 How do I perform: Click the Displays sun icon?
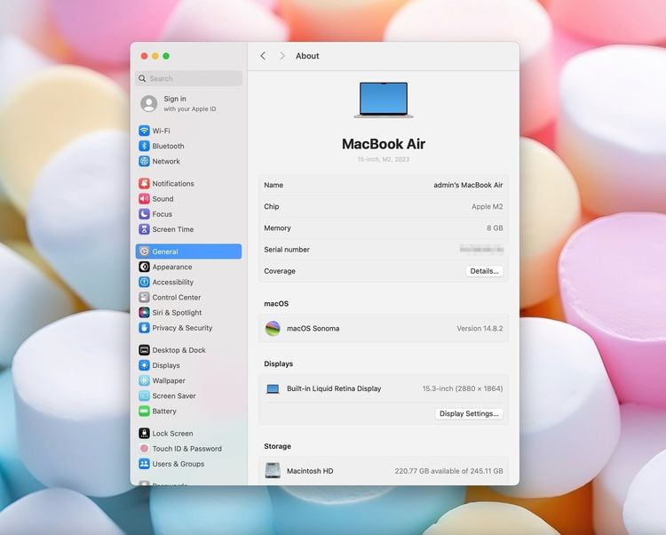tap(144, 365)
